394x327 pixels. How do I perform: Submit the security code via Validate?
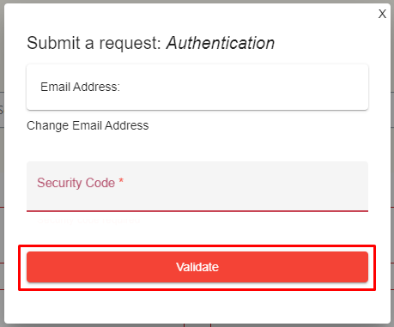197,267
